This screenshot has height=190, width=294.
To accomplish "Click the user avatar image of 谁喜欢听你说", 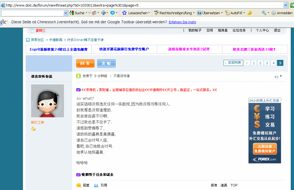I will pos(48,101).
